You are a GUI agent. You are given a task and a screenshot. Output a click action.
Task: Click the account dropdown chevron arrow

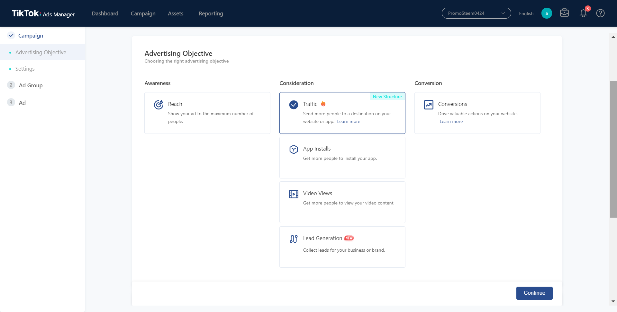[503, 13]
